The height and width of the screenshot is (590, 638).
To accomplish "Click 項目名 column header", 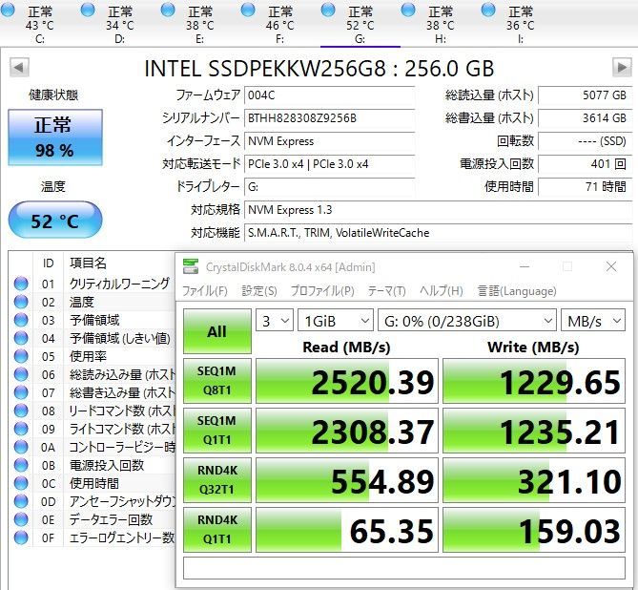I will pos(89,263).
